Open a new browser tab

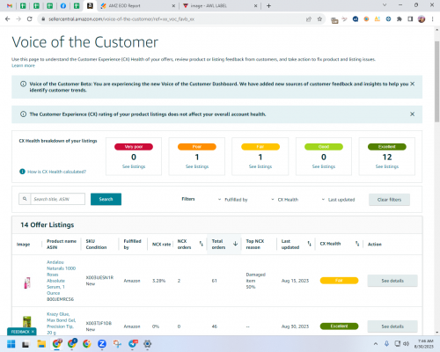(x=268, y=5)
